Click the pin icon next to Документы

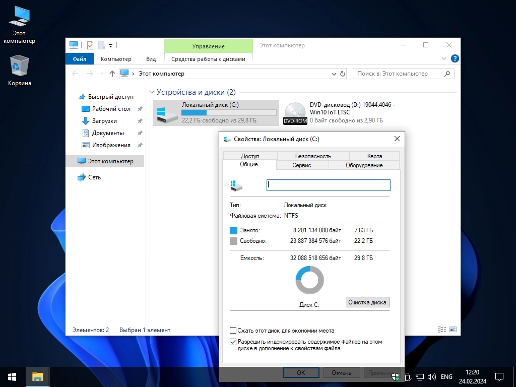pyautogui.click(x=140, y=133)
